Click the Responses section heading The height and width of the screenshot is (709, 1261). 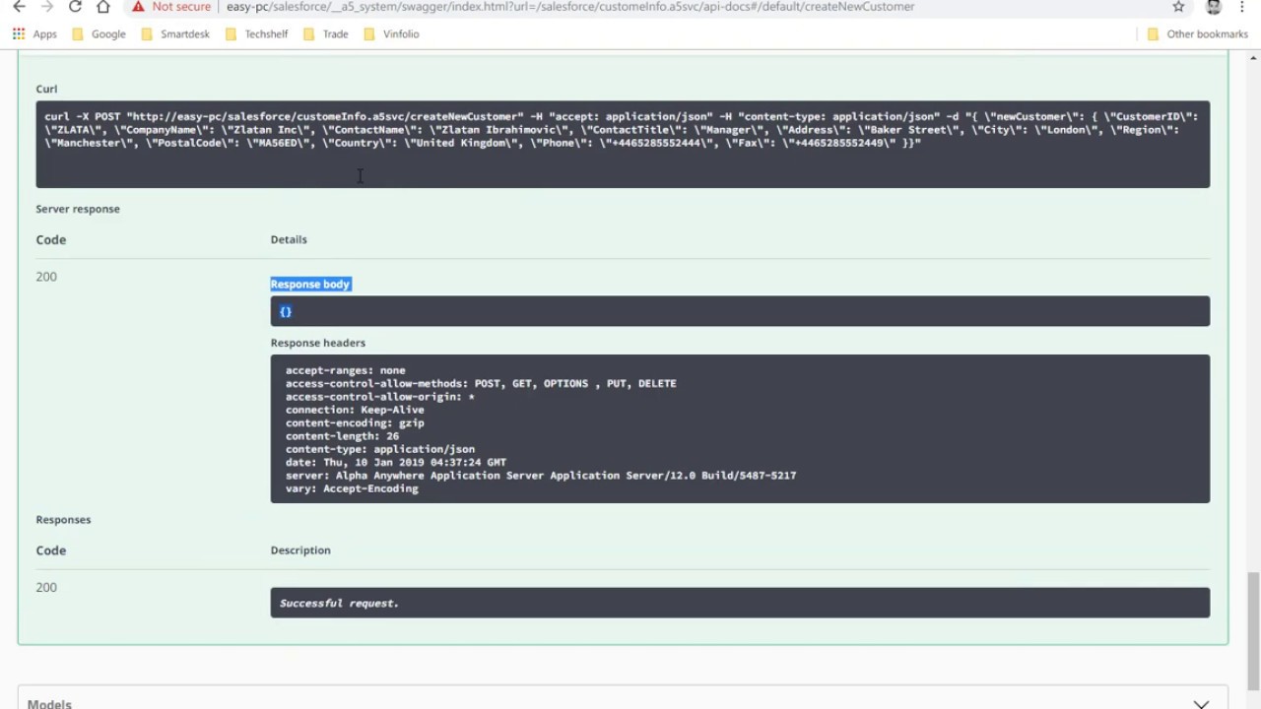[63, 519]
